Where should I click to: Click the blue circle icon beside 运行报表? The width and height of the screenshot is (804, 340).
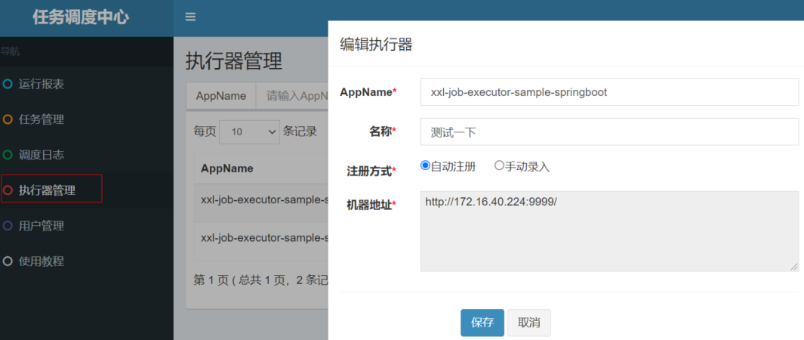[x=8, y=84]
